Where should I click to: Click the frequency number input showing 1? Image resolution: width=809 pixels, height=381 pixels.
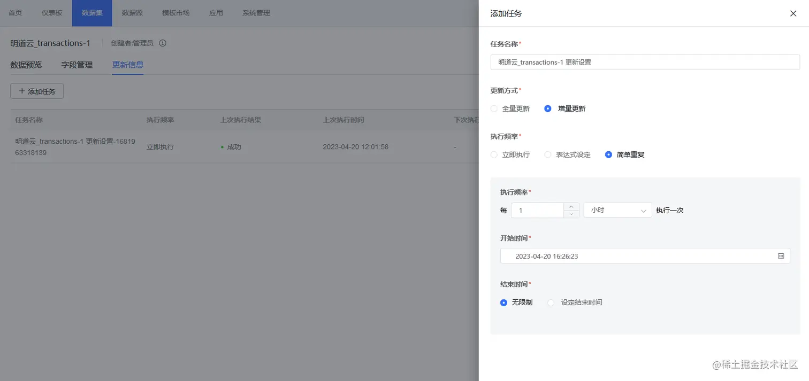tap(538, 210)
